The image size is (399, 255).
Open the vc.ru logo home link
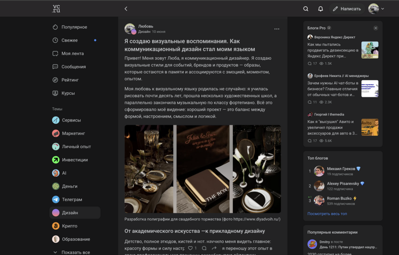[x=56, y=9]
